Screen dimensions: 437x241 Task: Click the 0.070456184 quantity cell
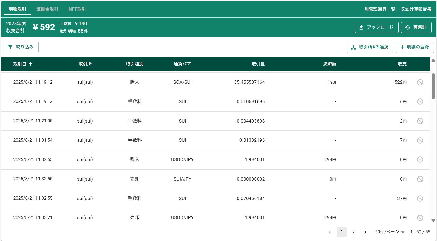coord(251,198)
